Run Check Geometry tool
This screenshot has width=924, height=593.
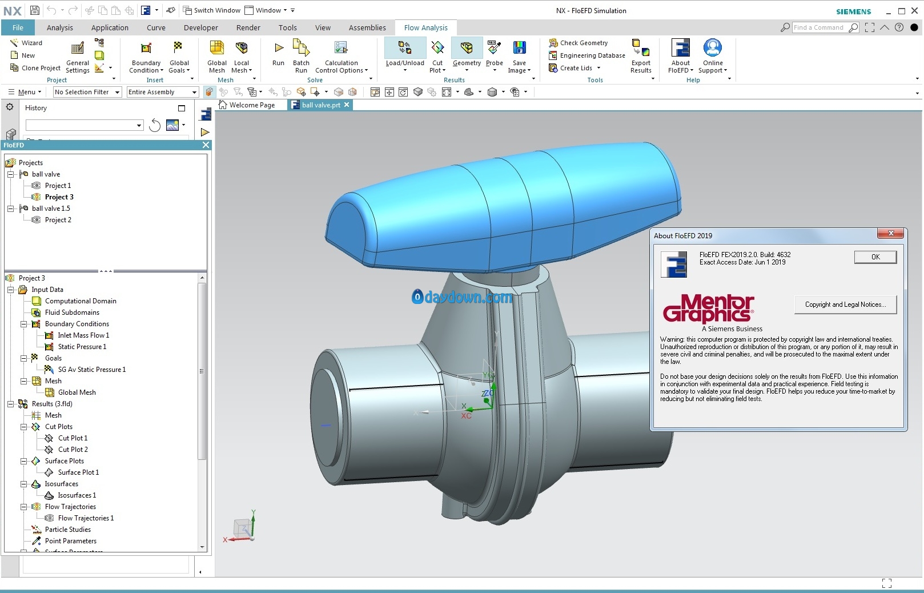point(578,43)
